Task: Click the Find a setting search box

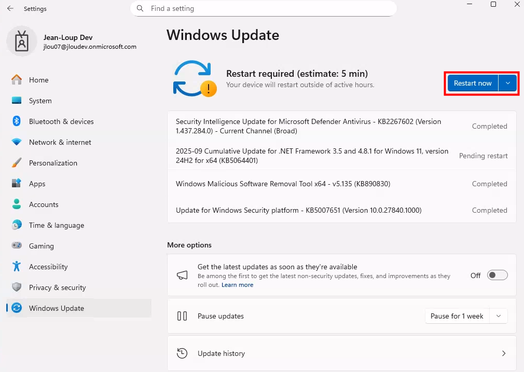Action: (x=263, y=9)
